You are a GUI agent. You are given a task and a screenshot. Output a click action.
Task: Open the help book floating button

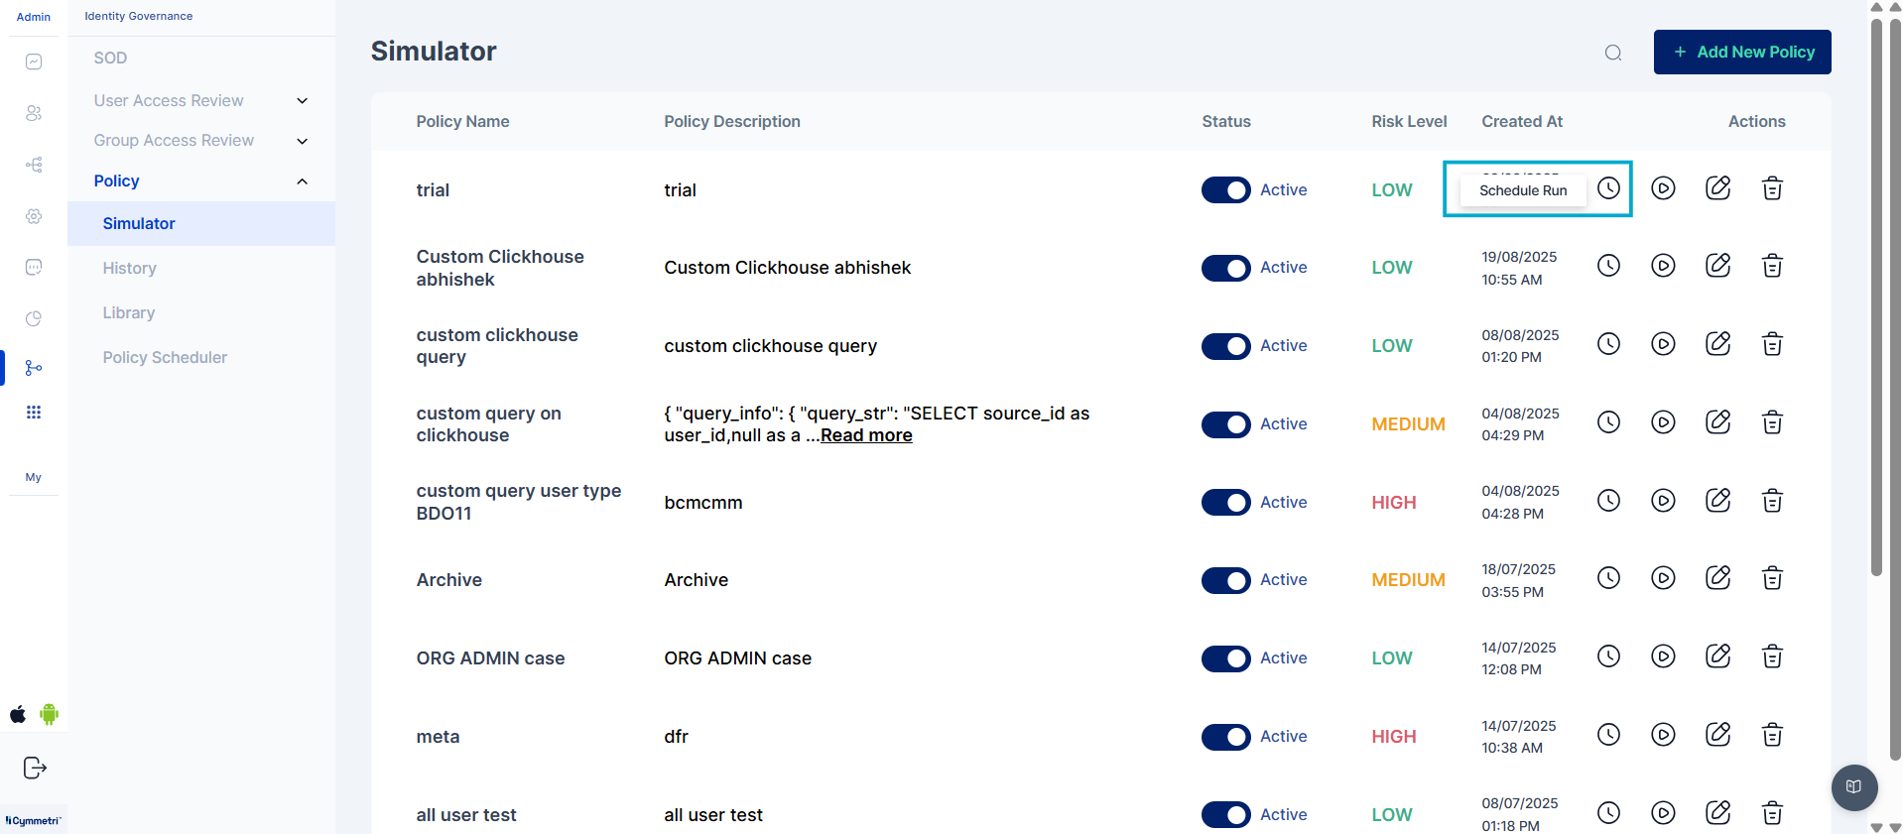[x=1853, y=787]
